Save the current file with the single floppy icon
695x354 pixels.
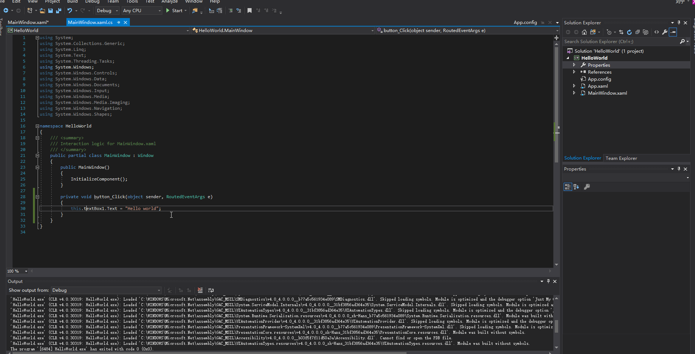coord(51,11)
